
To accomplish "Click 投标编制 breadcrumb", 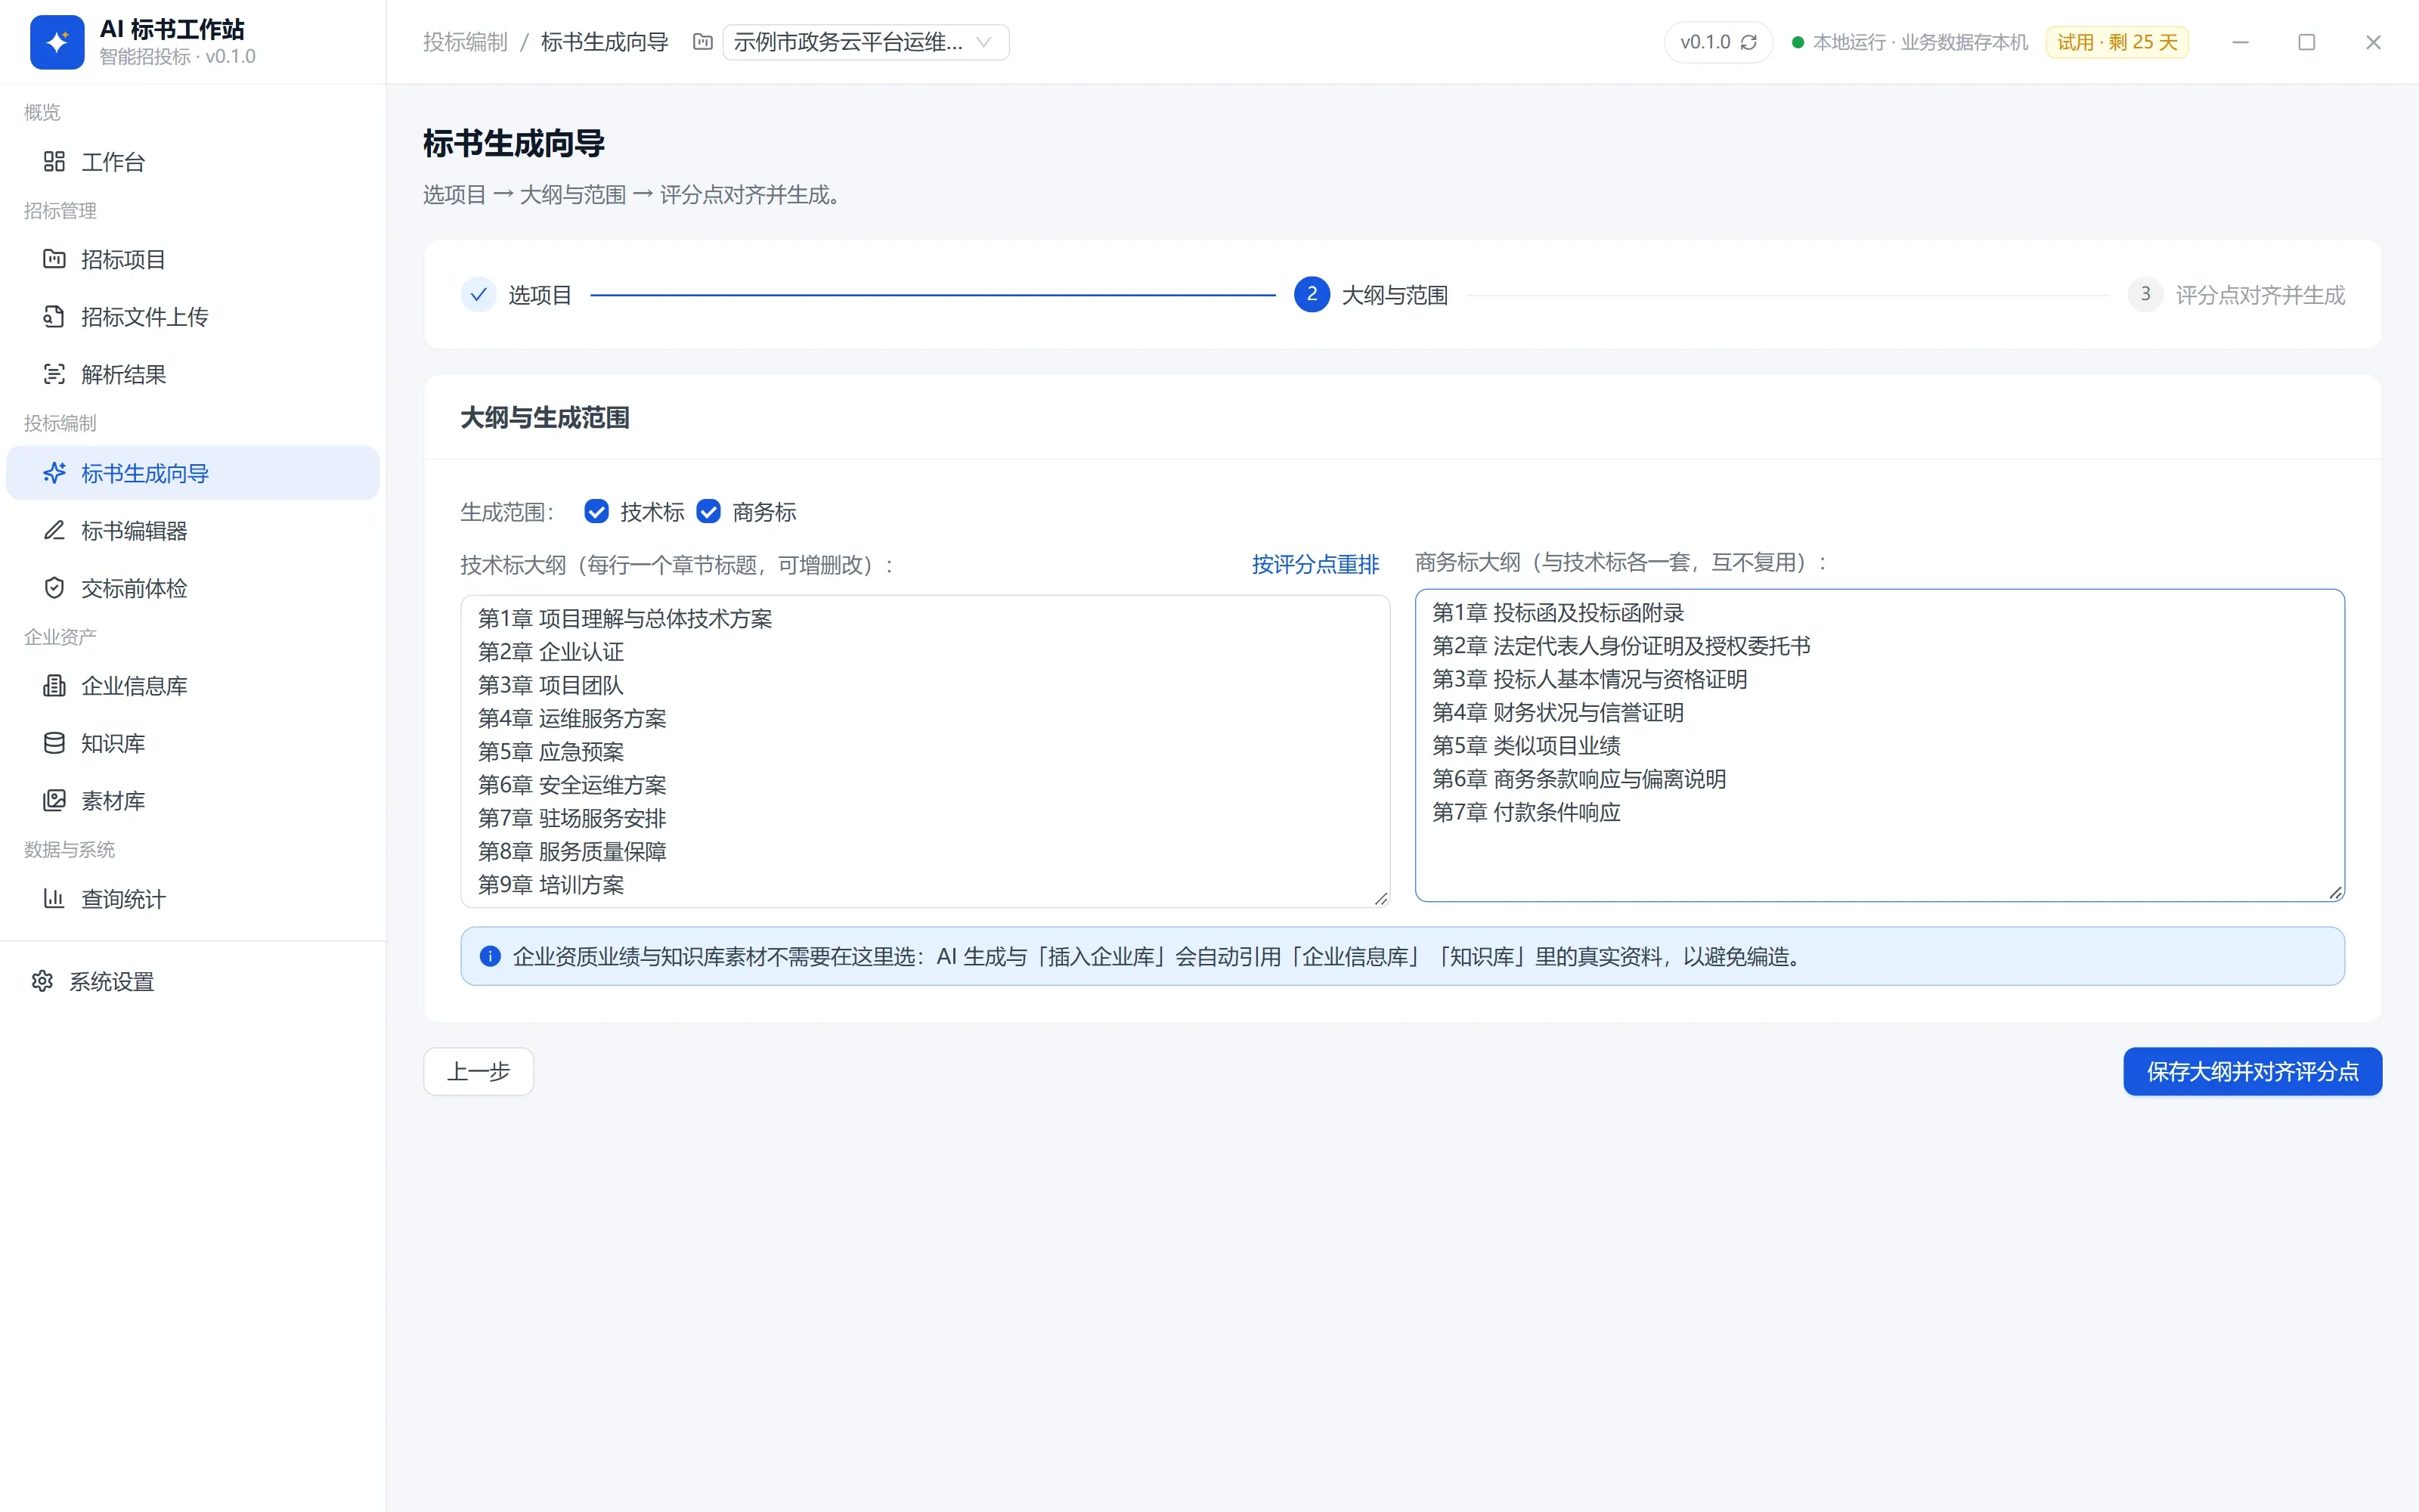I will [x=465, y=42].
